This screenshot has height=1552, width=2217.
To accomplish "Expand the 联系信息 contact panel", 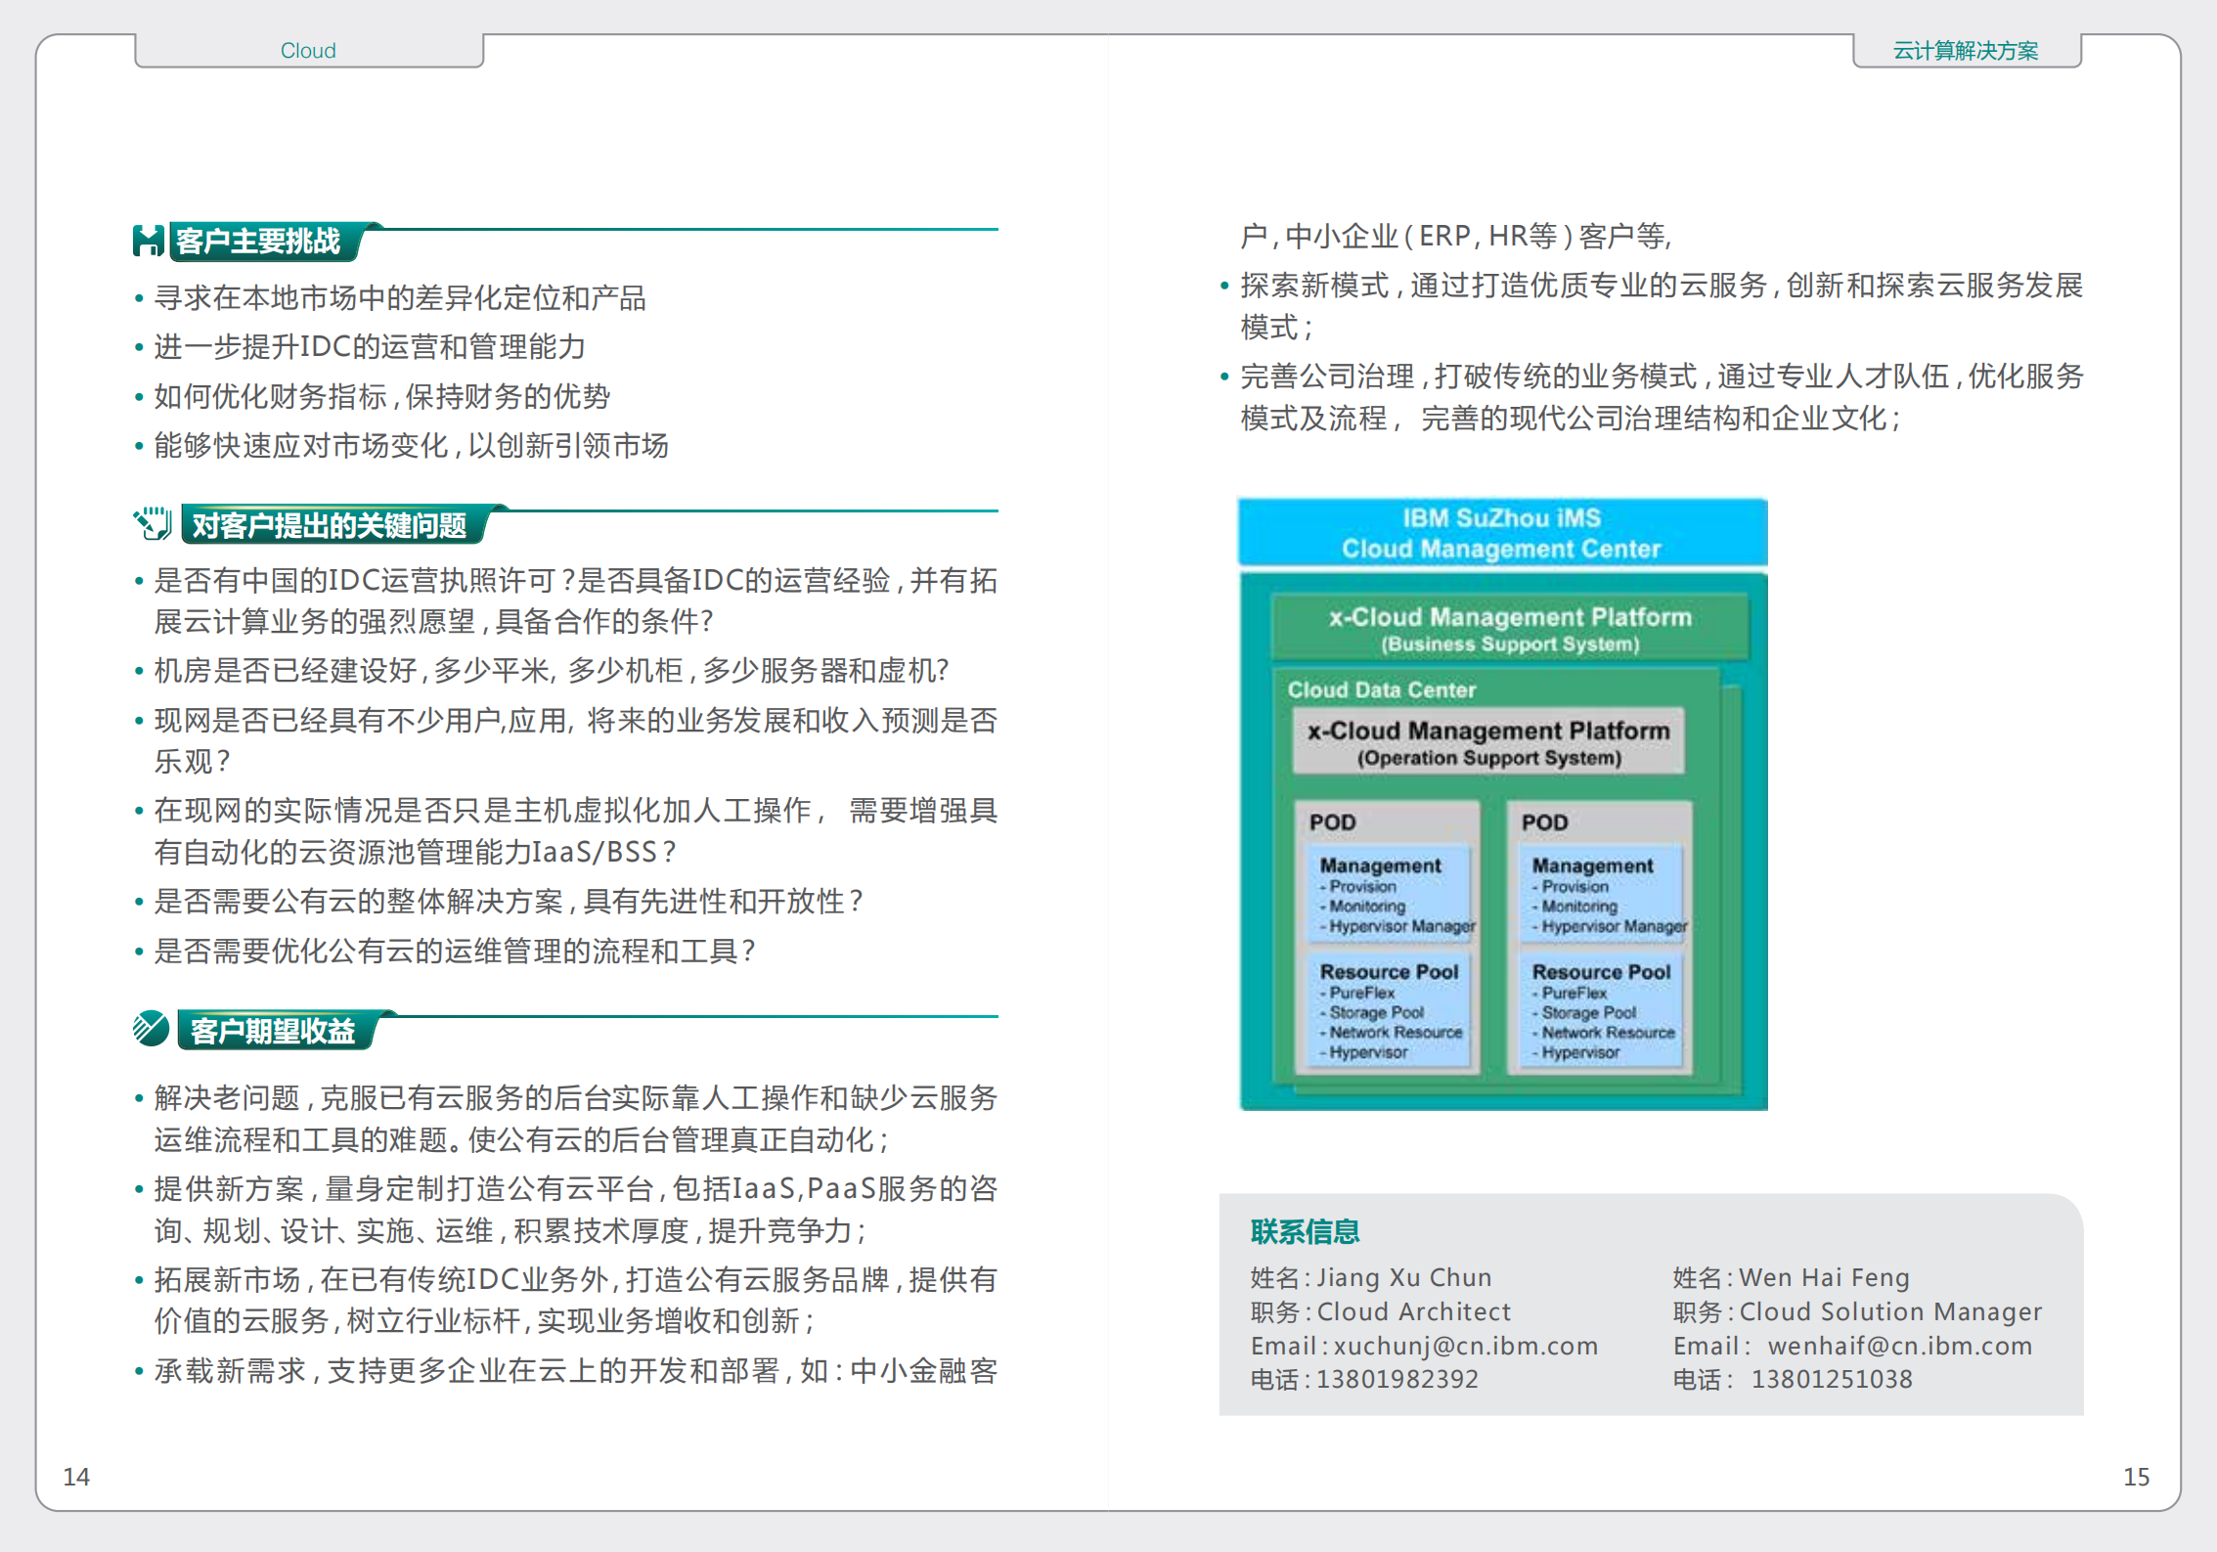I will pos(1304,1233).
